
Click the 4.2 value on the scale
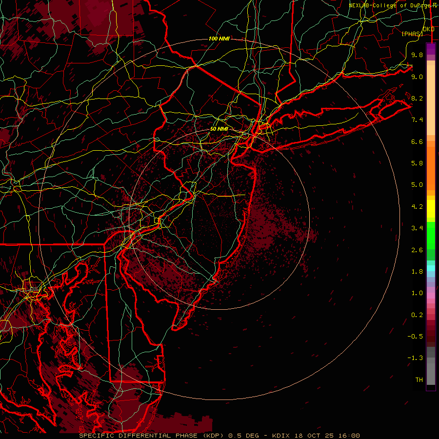coord(417,207)
